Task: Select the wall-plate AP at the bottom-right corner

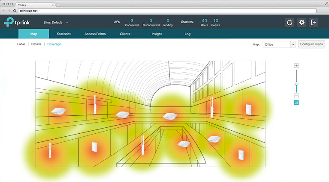Action: [x=241, y=155]
